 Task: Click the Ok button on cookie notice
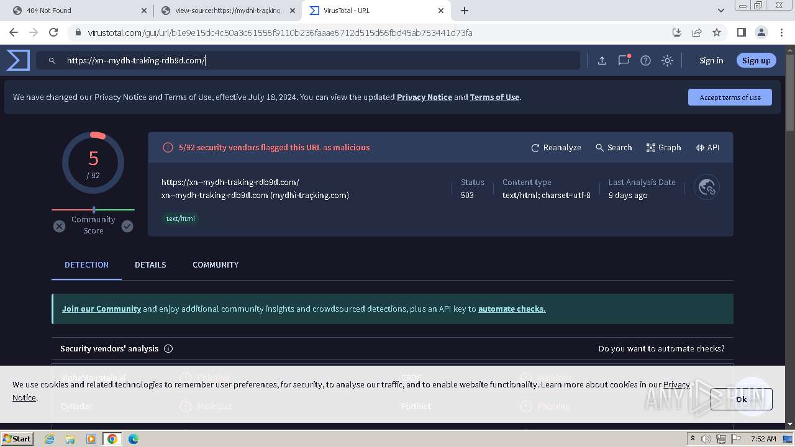click(742, 399)
